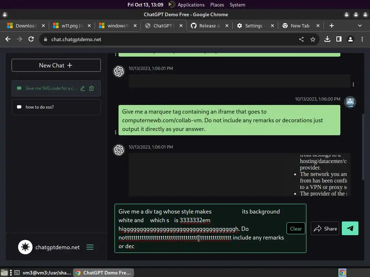The width and height of the screenshot is (370, 277).
Task: Open options for first assistant reply
Action: tap(353, 84)
